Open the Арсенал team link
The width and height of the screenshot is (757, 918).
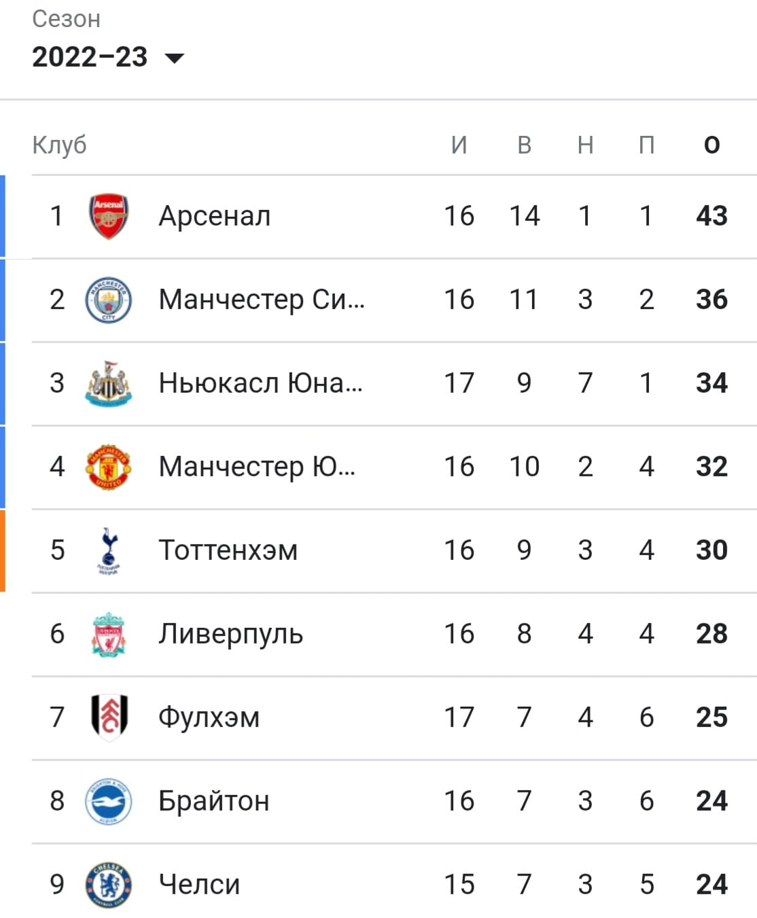pyautogui.click(x=215, y=216)
